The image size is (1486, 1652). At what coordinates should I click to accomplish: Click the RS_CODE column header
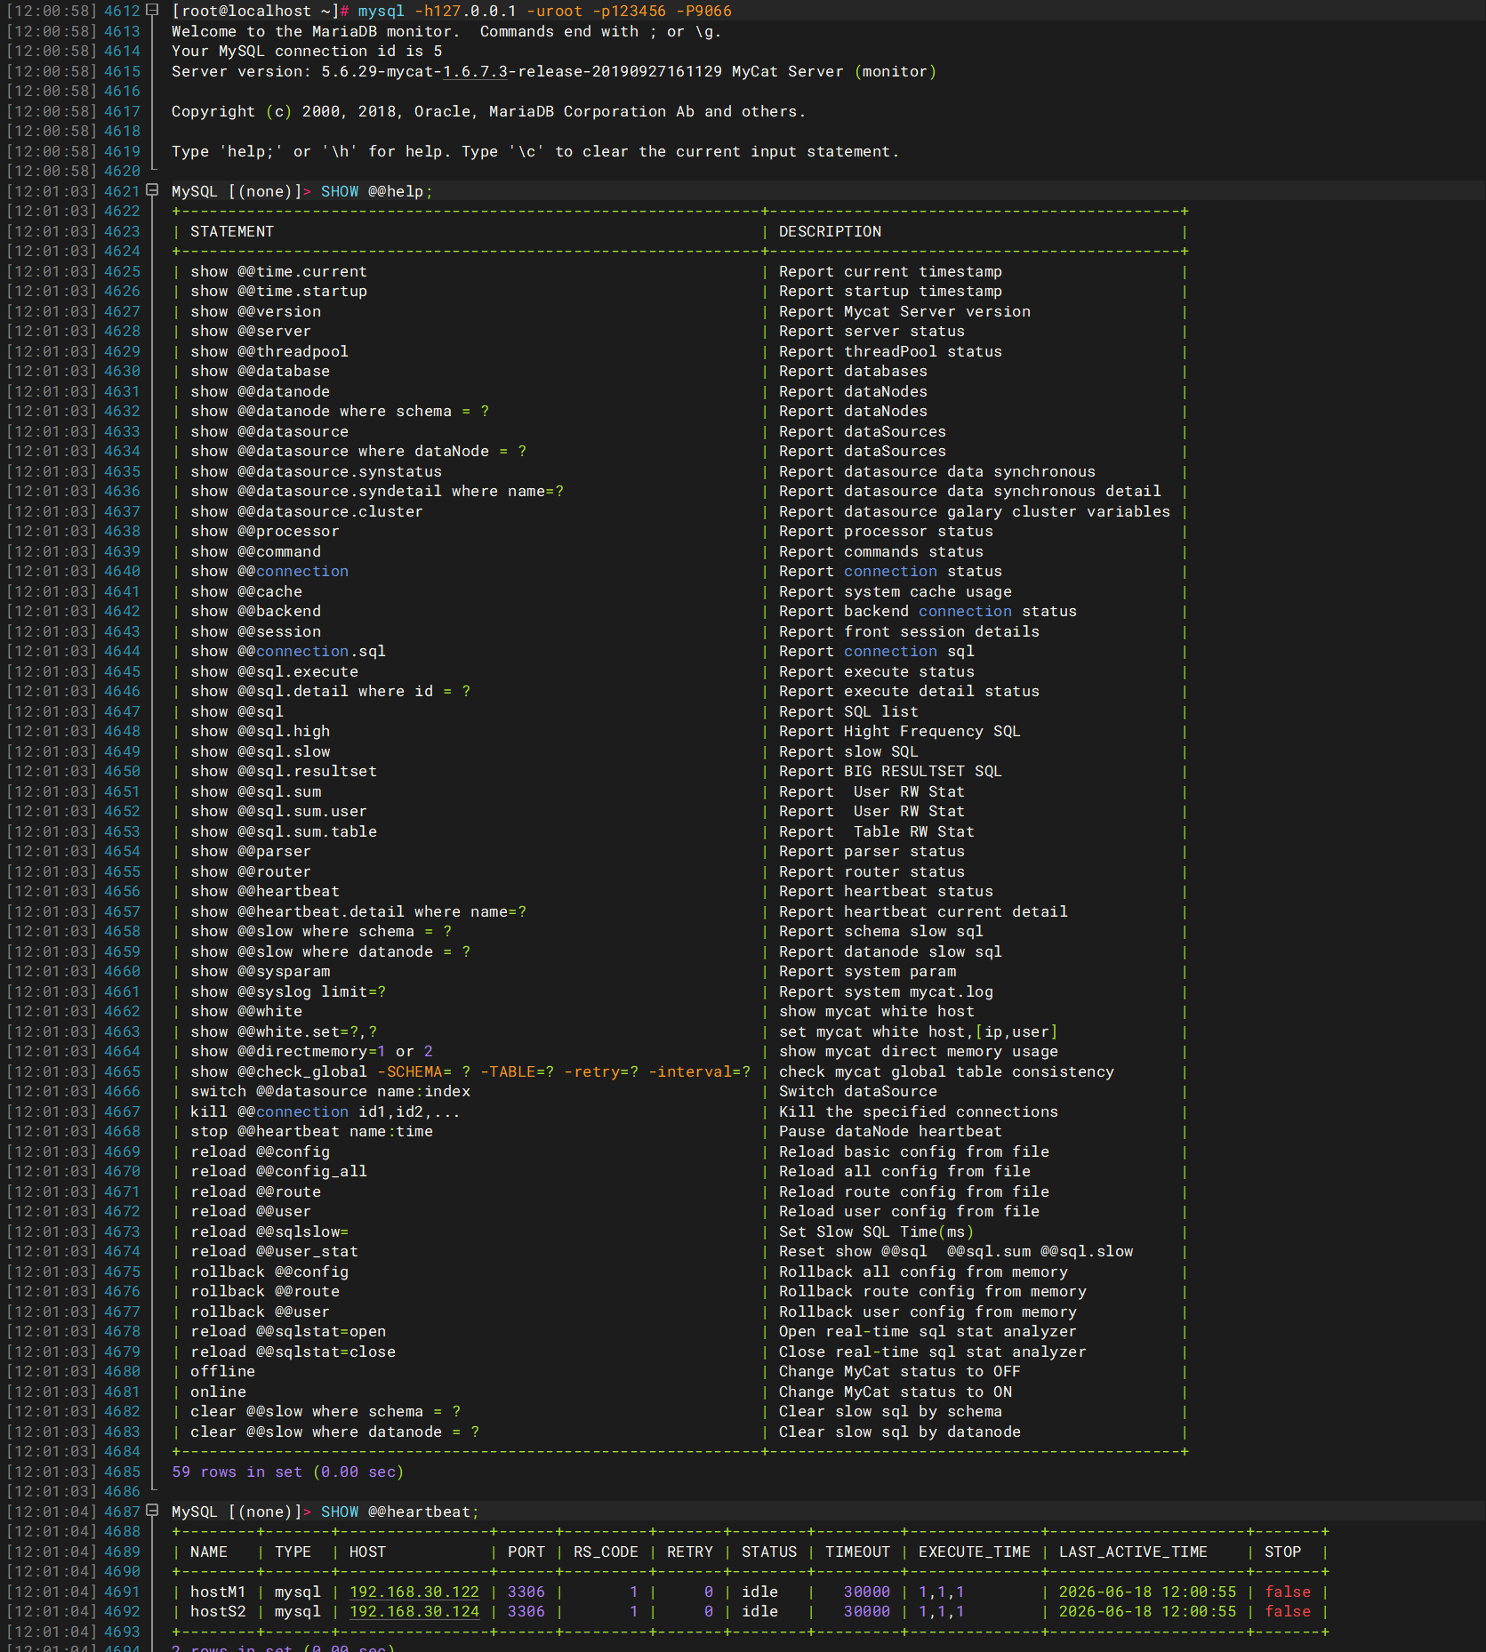tap(606, 1552)
